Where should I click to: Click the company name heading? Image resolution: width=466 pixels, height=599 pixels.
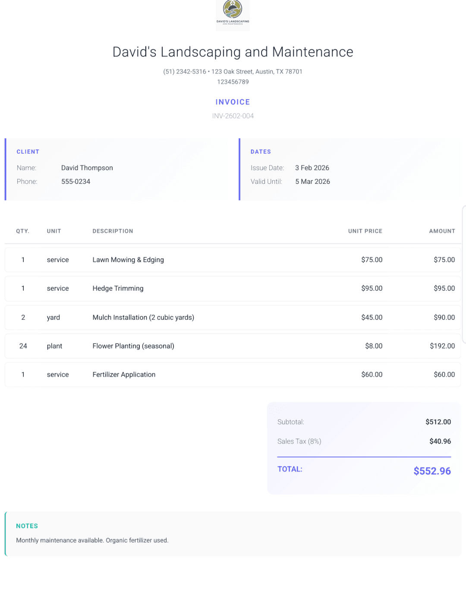[x=233, y=52]
